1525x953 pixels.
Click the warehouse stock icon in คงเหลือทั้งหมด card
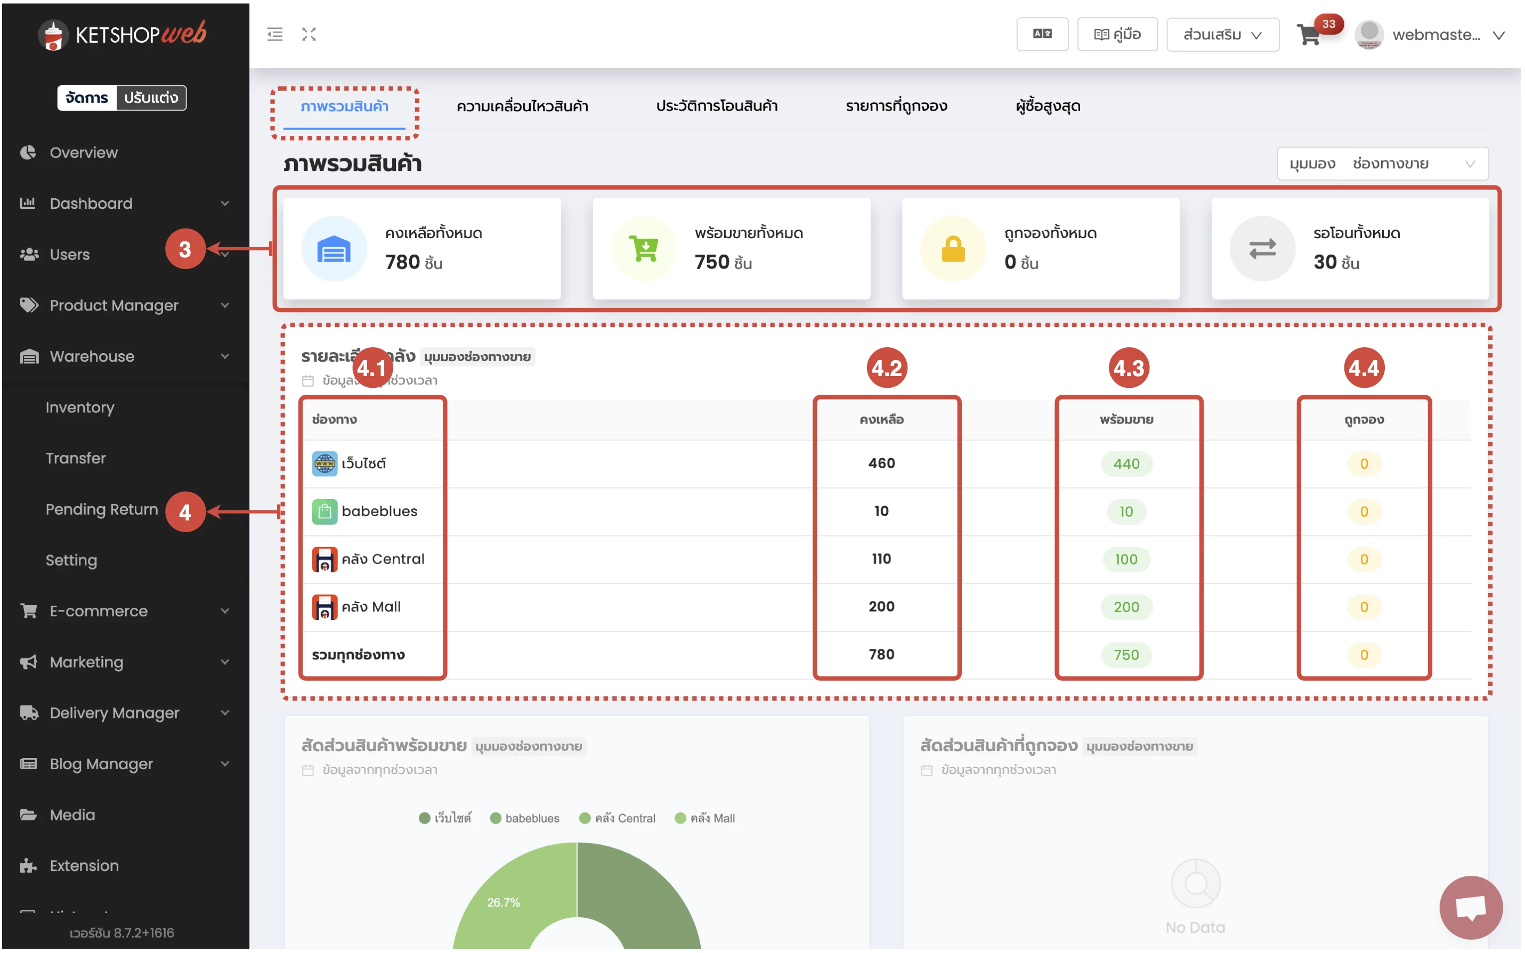coord(334,250)
